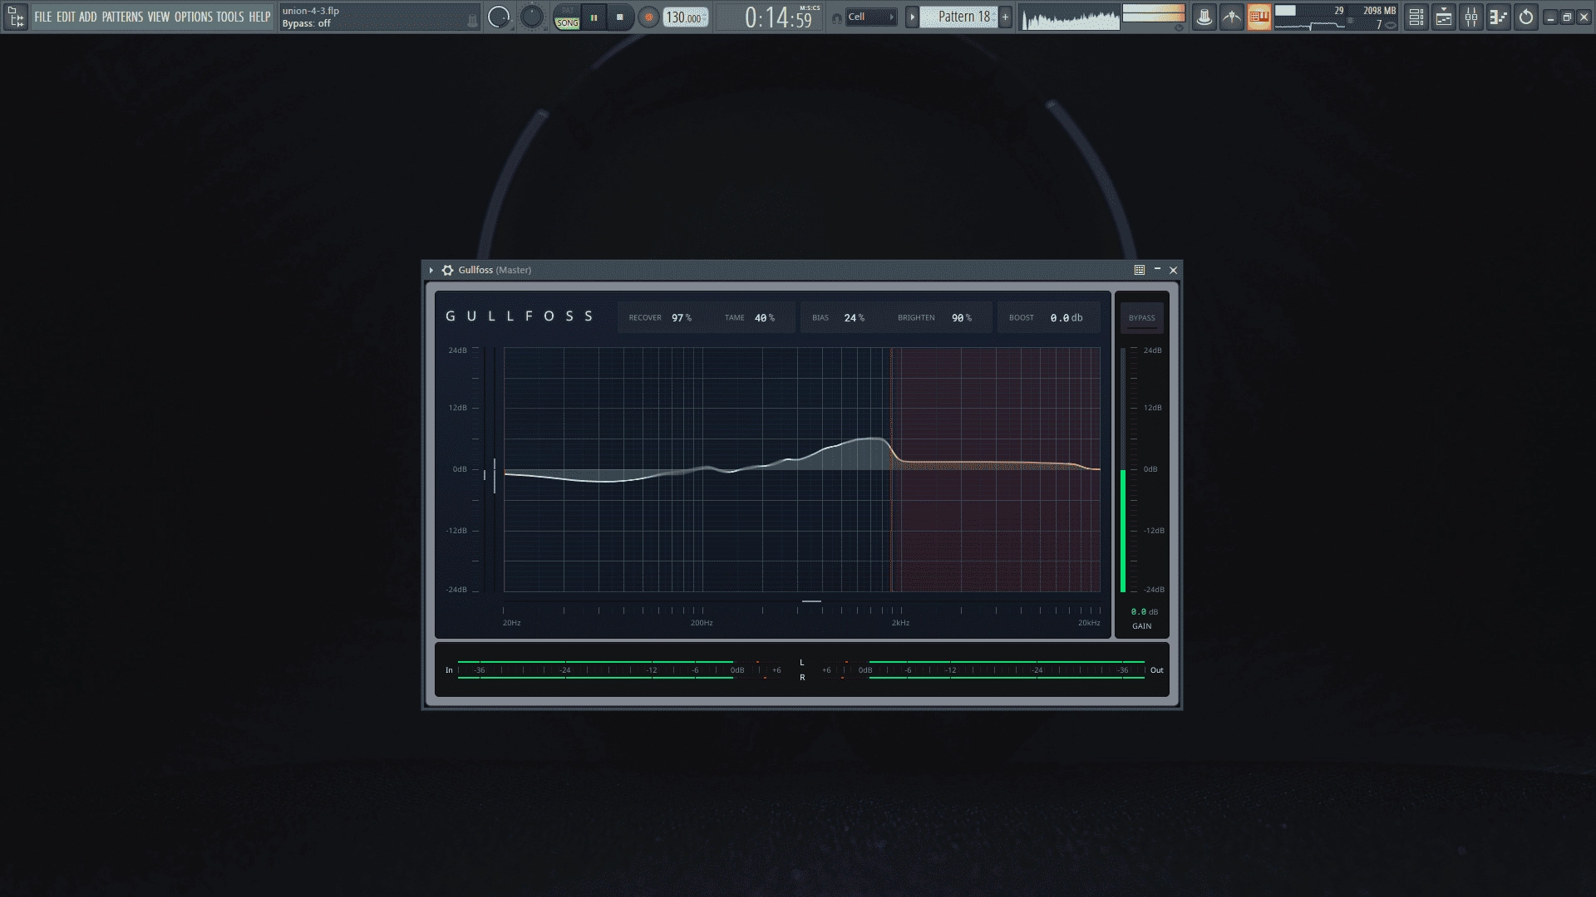Image resolution: width=1596 pixels, height=897 pixels.
Task: Click the BIAS 24% value
Action: coord(855,318)
